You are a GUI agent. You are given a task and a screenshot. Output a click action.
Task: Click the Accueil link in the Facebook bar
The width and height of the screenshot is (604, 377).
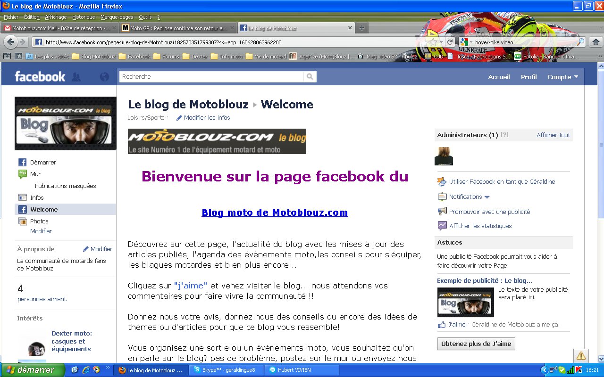click(x=499, y=77)
